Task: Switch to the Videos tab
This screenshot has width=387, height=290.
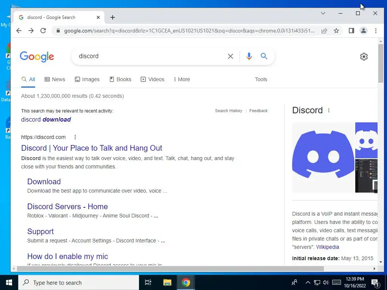Action: (152, 79)
